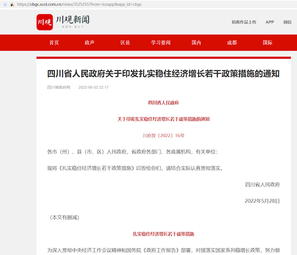Click the lock warning icon in address bar
297x255 pixels.
tap(12, 5)
